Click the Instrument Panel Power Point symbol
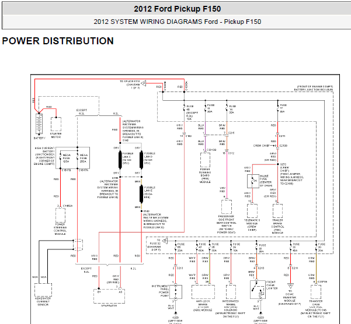The width and height of the screenshot is (351, 324). click(x=176, y=292)
